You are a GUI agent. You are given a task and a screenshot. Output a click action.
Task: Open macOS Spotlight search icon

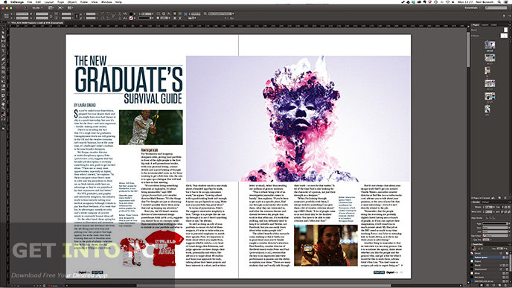point(499,2)
